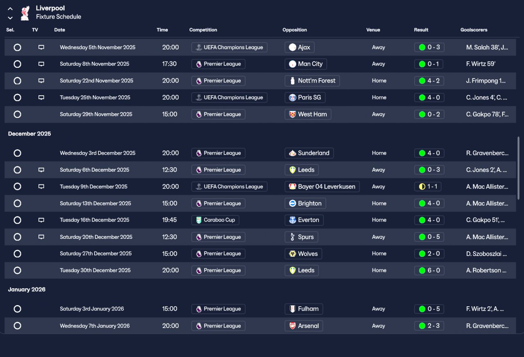Click the "Fixture Schedule" subtitle
The image size is (524, 357).
pos(59,17)
